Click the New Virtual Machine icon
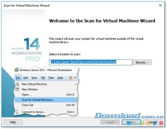 click(17, 84)
